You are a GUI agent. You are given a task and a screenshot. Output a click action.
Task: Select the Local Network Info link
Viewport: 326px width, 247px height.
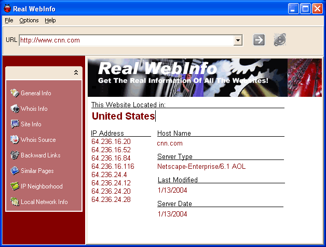pos(44,202)
